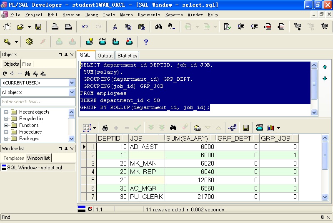This screenshot has height=223, width=333.
Task: Expand the Recent objects folder
Action: (x=6, y=112)
